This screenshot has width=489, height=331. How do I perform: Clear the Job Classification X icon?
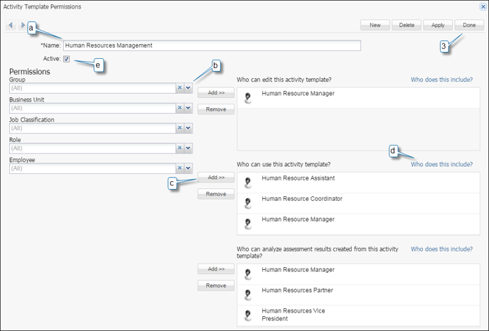[180, 129]
